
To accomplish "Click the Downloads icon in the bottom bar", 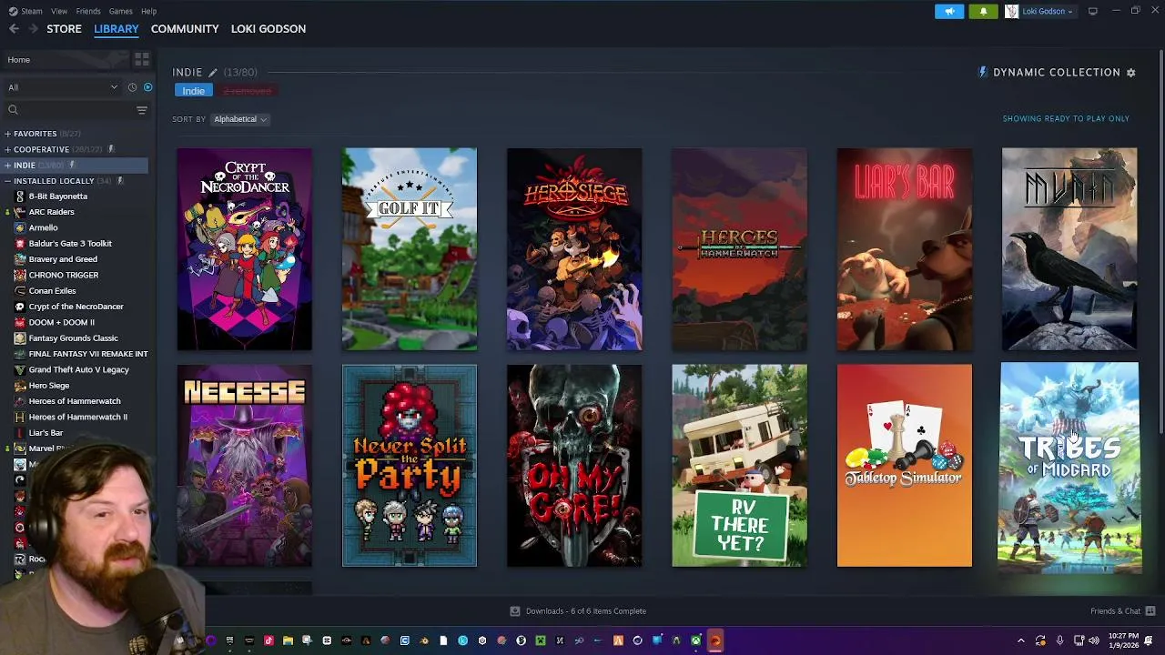I will (x=515, y=611).
